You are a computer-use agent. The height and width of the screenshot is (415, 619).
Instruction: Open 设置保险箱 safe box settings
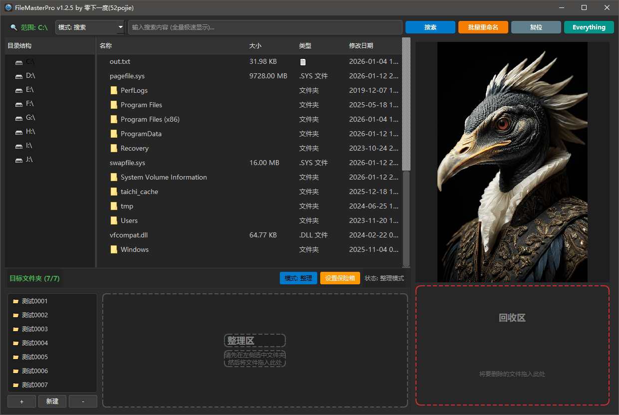[340, 278]
